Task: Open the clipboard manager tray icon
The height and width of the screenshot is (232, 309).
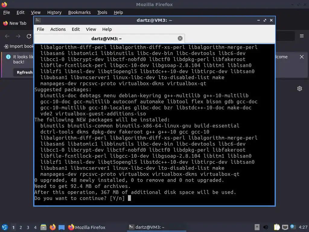Action: point(277,227)
